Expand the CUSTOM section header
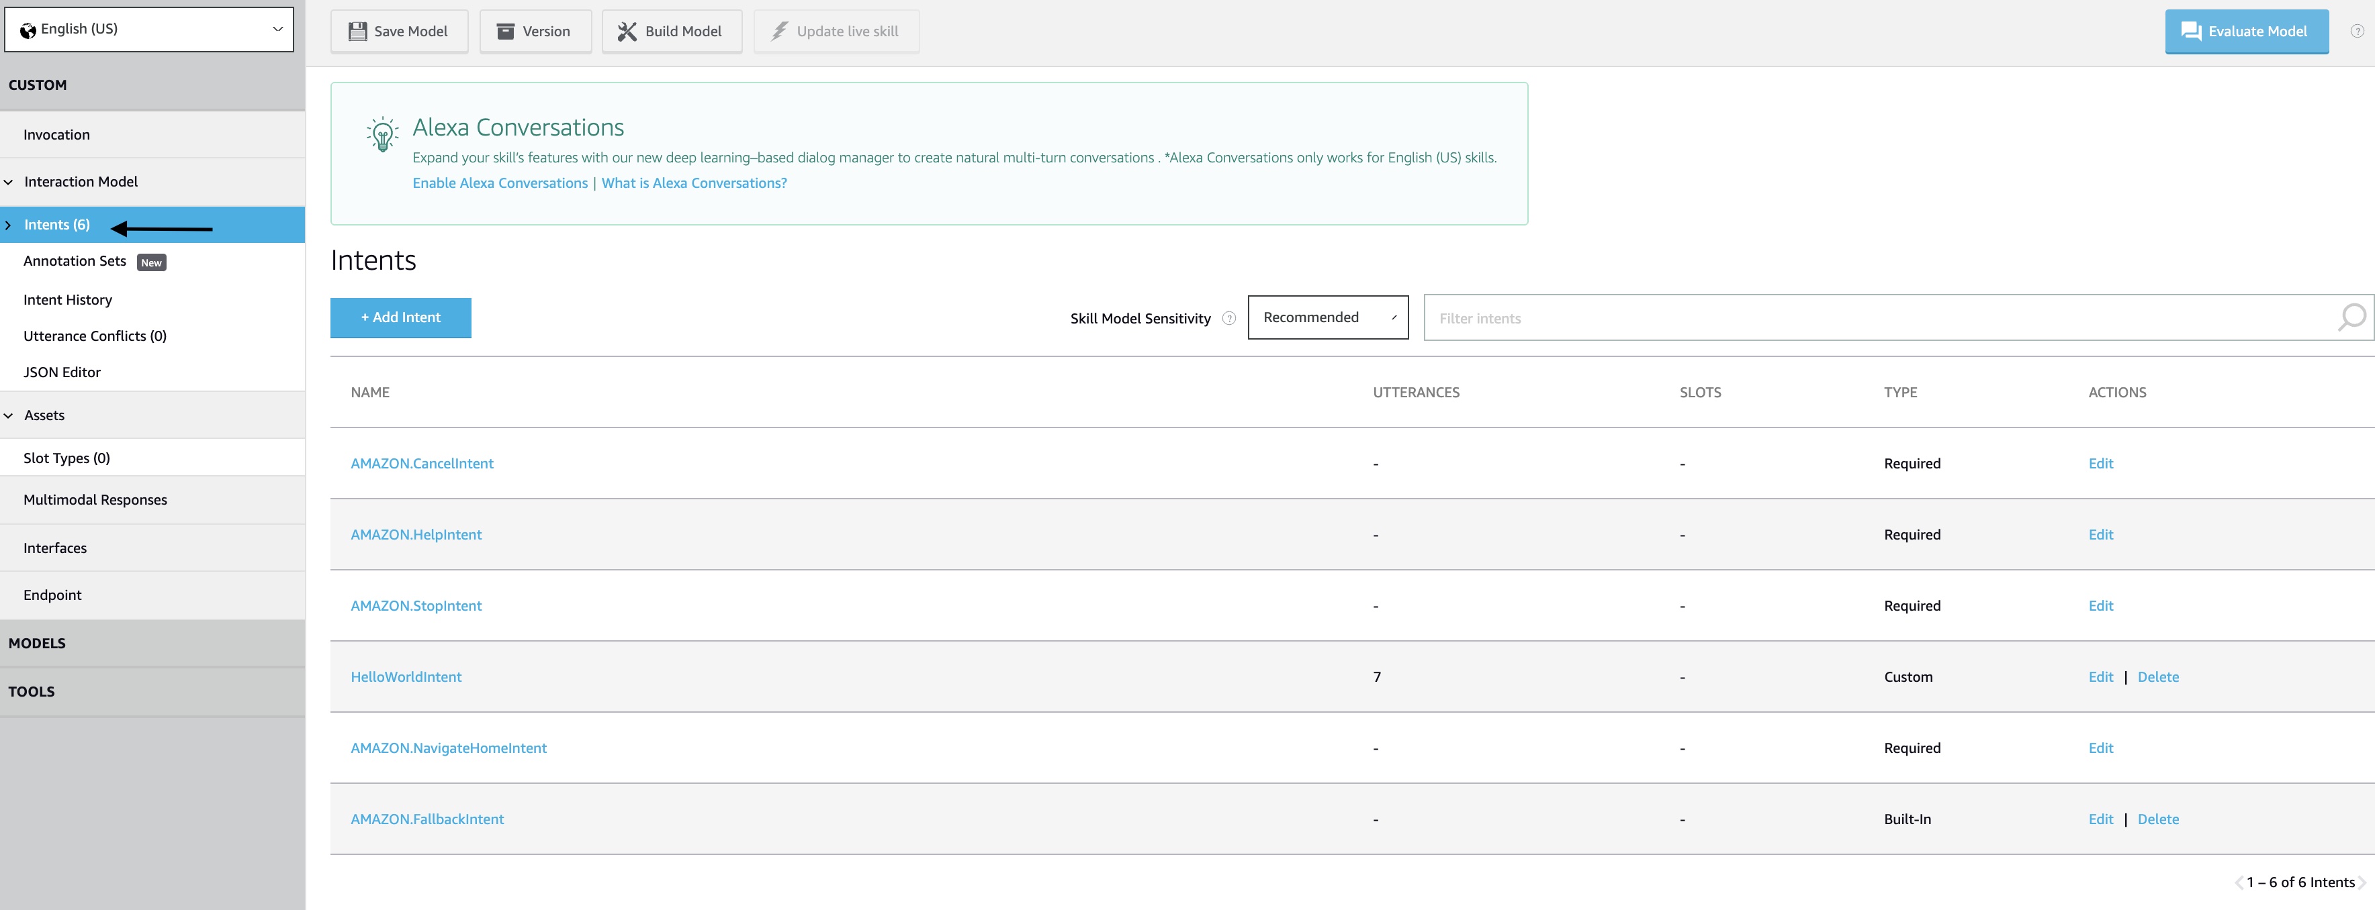Viewport: 2375px width, 910px height. 152,85
